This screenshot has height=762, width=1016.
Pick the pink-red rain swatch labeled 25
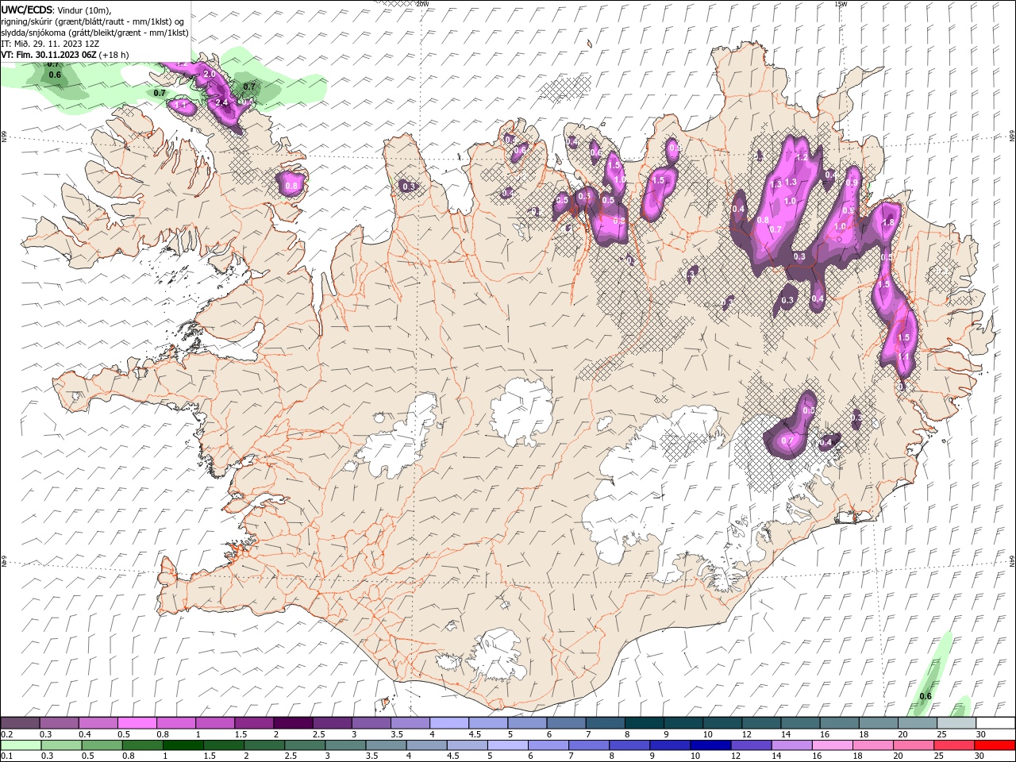click(953, 745)
